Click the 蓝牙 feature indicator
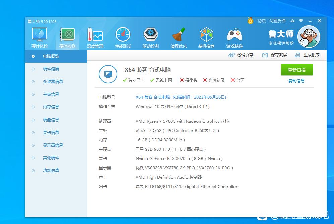 [x=238, y=80]
